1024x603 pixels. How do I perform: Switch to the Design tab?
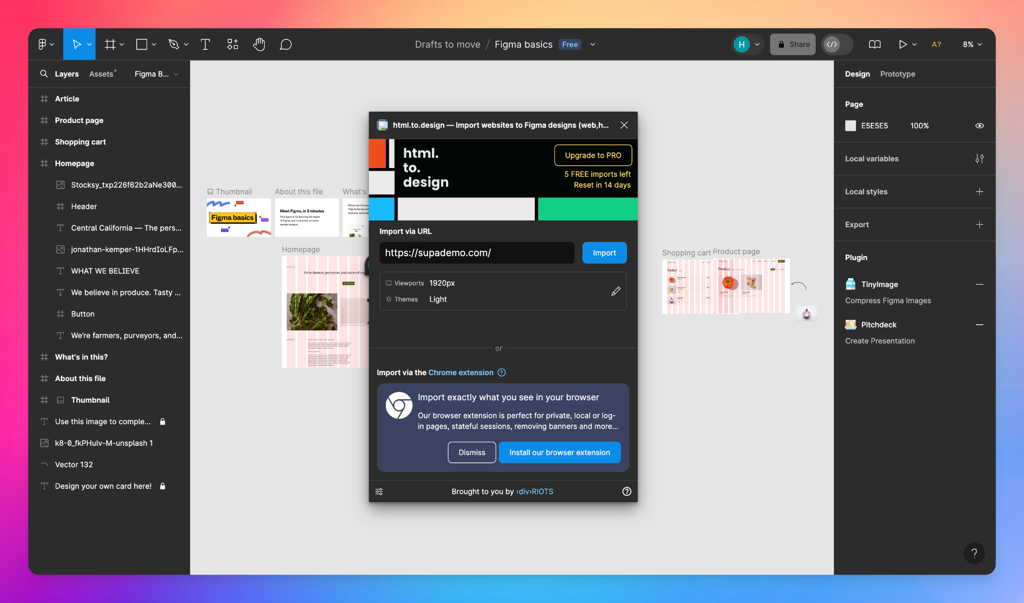coord(857,74)
